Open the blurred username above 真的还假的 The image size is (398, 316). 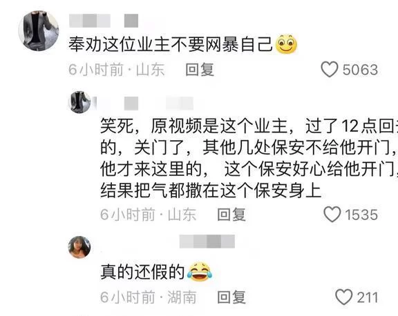[x=207, y=241]
